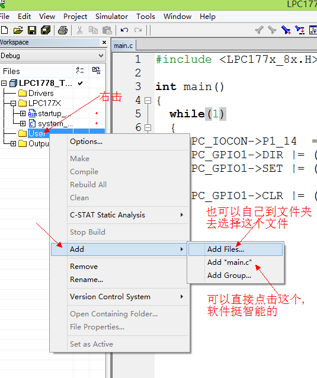
Task: Click the greyed Set as Active entry
Action: click(x=120, y=344)
